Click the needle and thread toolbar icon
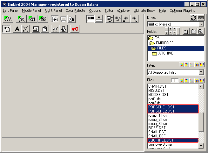The width and height of the screenshot is (208, 153). tap(21, 19)
